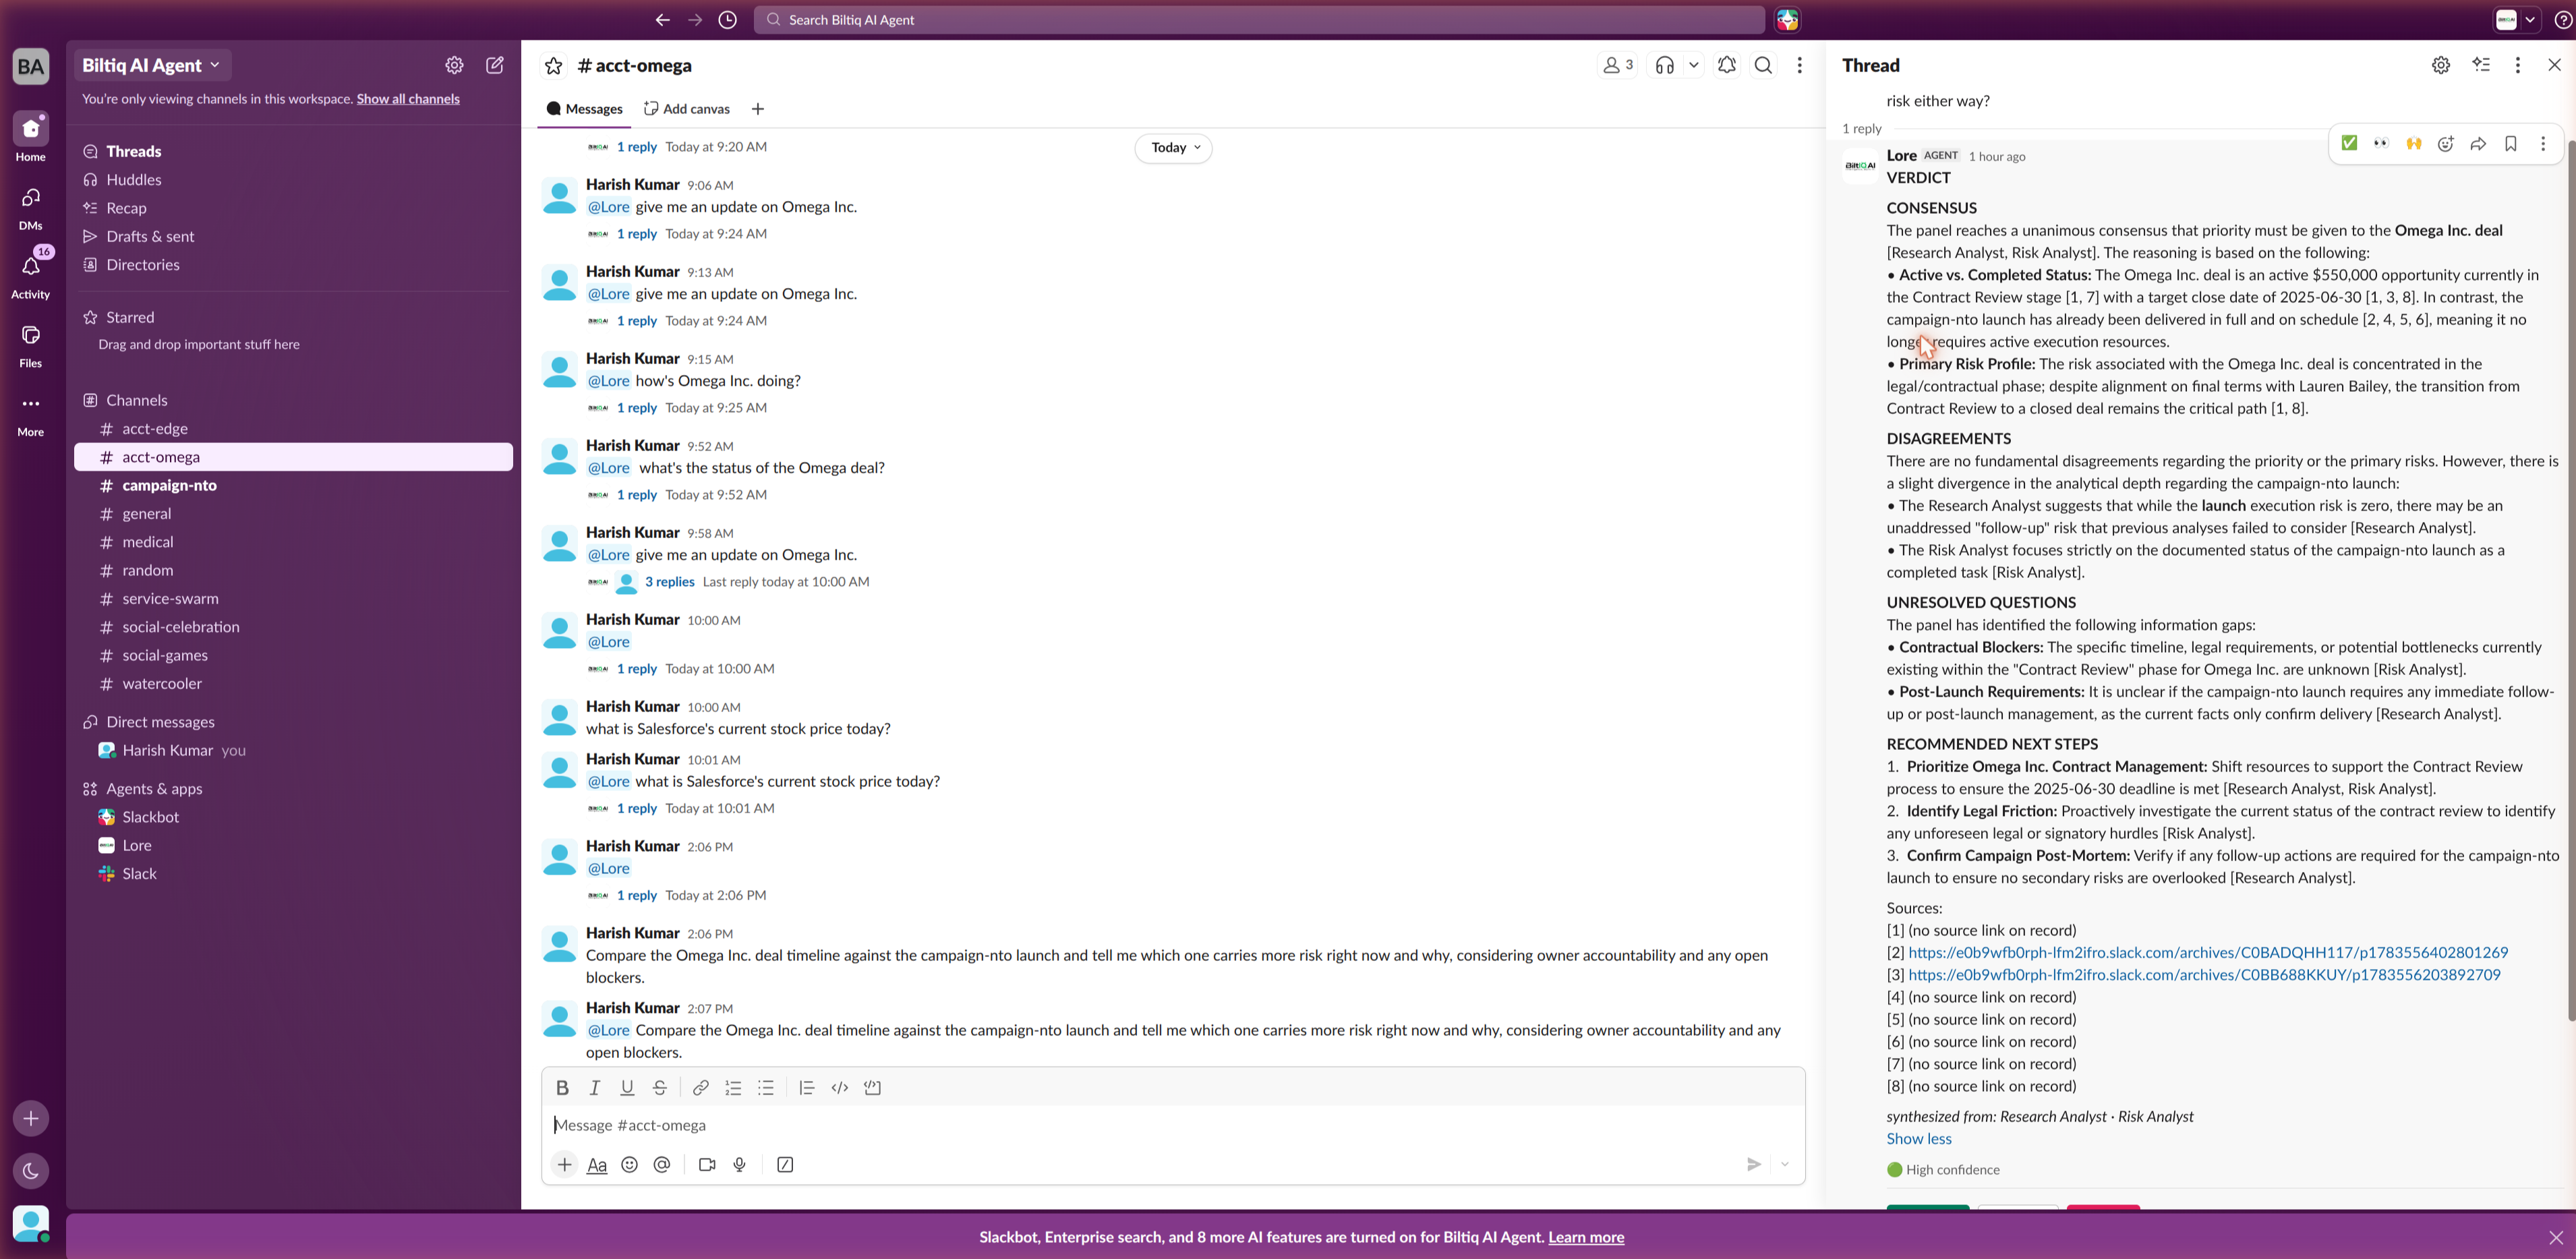The height and width of the screenshot is (1259, 2576).
Task: Star the acct-omega channel
Action: pyautogui.click(x=553, y=66)
